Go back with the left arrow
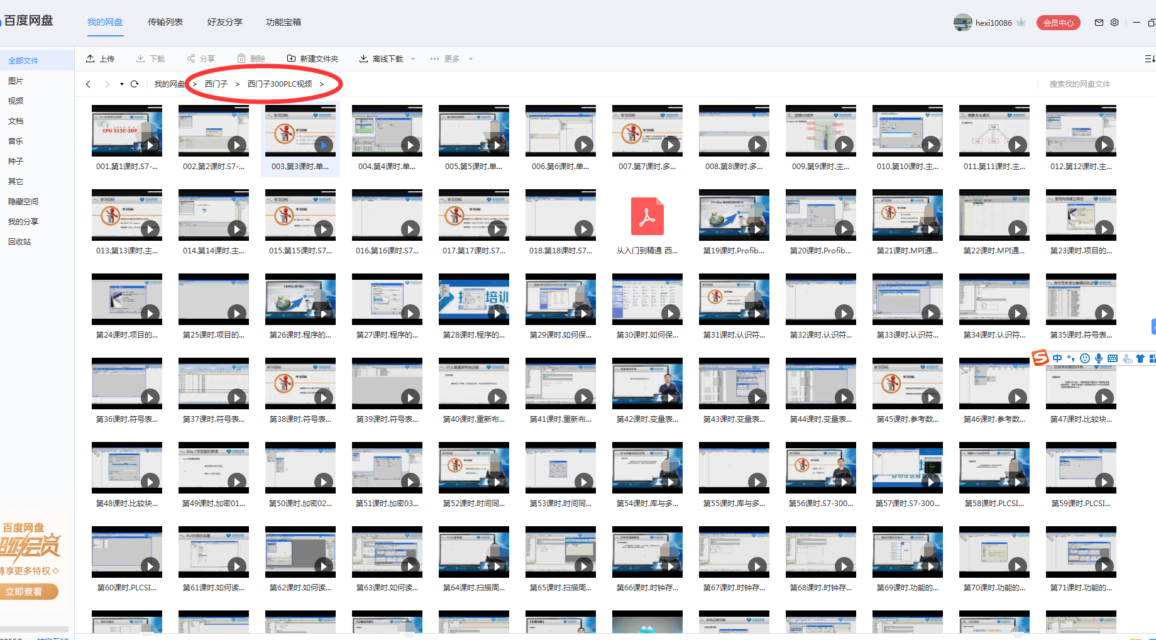The image size is (1156, 640). click(88, 84)
